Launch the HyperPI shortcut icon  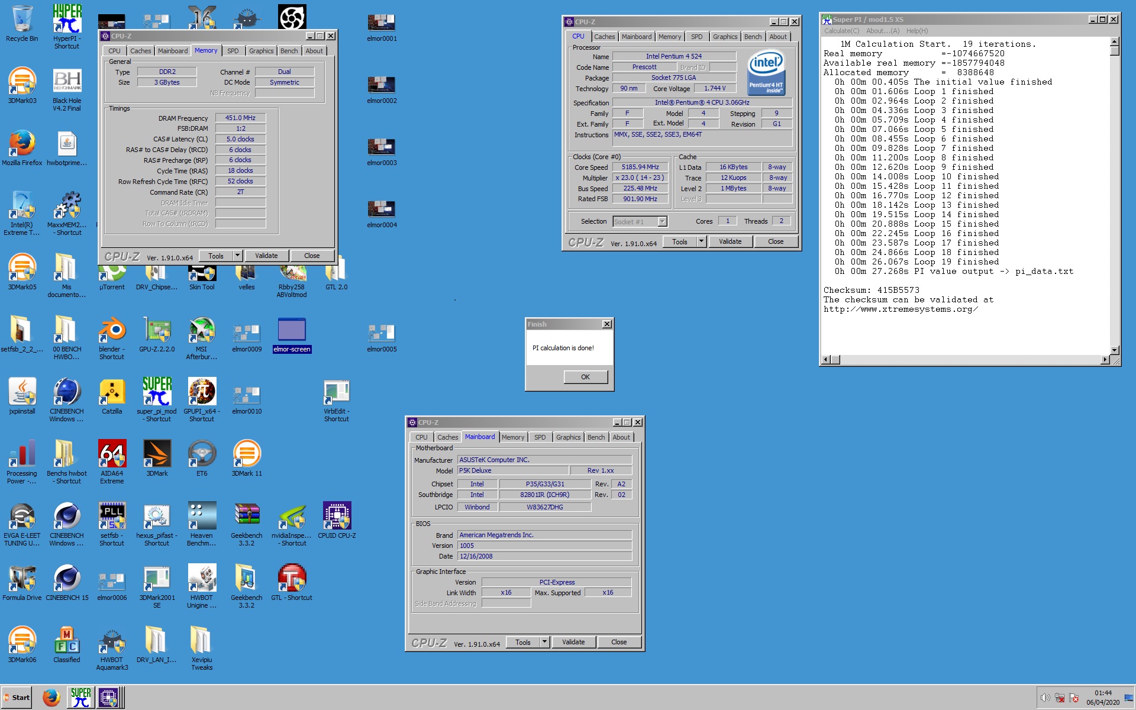click(x=67, y=27)
